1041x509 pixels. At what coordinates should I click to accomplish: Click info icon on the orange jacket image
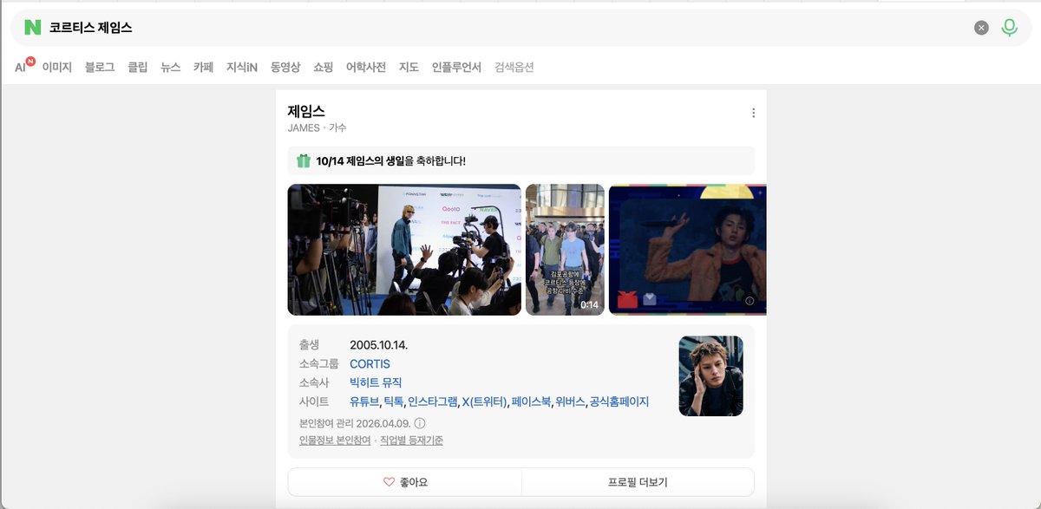click(x=750, y=301)
